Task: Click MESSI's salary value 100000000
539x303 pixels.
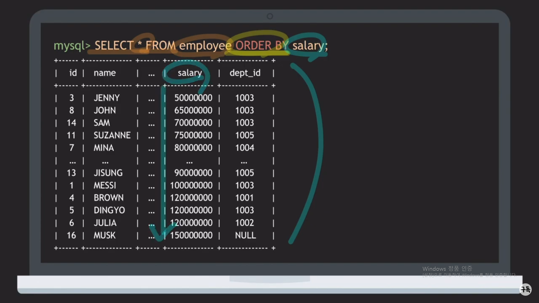Action: click(191, 185)
